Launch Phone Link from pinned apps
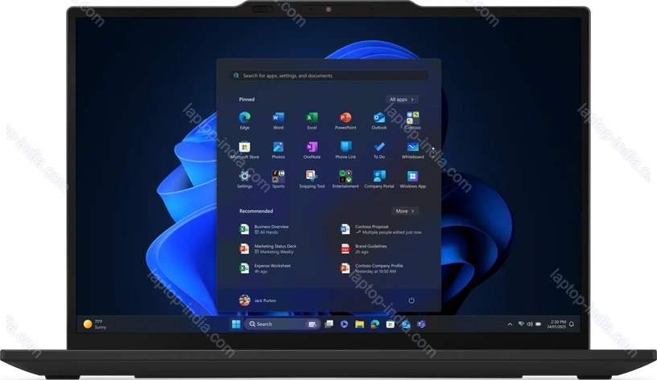 pyautogui.click(x=345, y=148)
